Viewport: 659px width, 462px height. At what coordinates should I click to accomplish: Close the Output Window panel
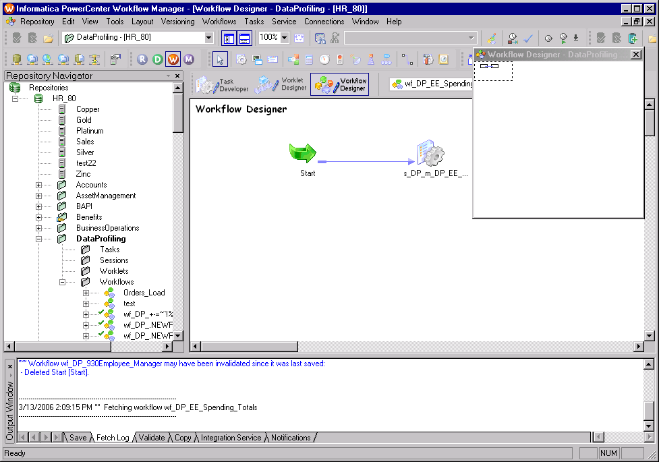pyautogui.click(x=10, y=366)
